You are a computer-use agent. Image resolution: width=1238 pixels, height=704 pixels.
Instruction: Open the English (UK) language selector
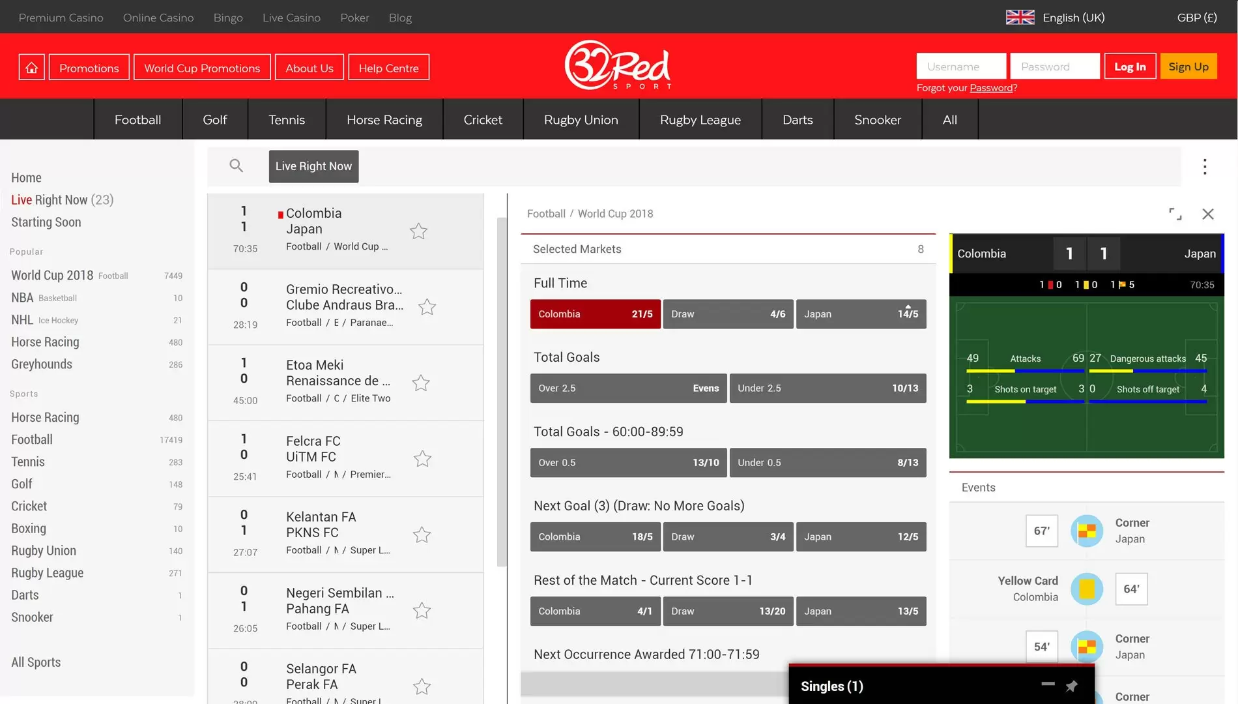[1056, 18]
